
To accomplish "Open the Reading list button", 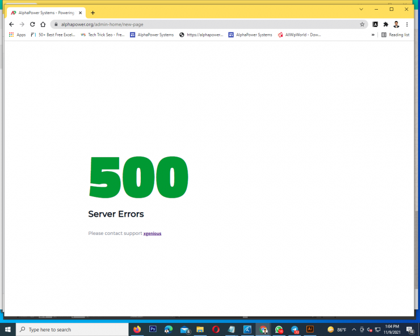I will [396, 35].
